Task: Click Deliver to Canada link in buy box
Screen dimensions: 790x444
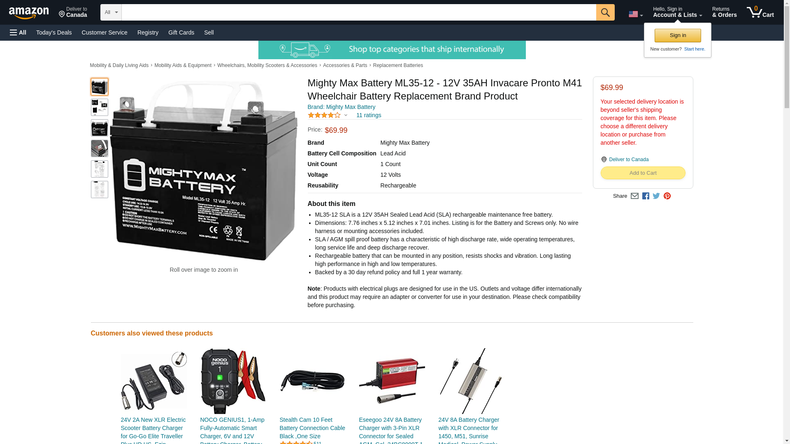Action: click(629, 160)
